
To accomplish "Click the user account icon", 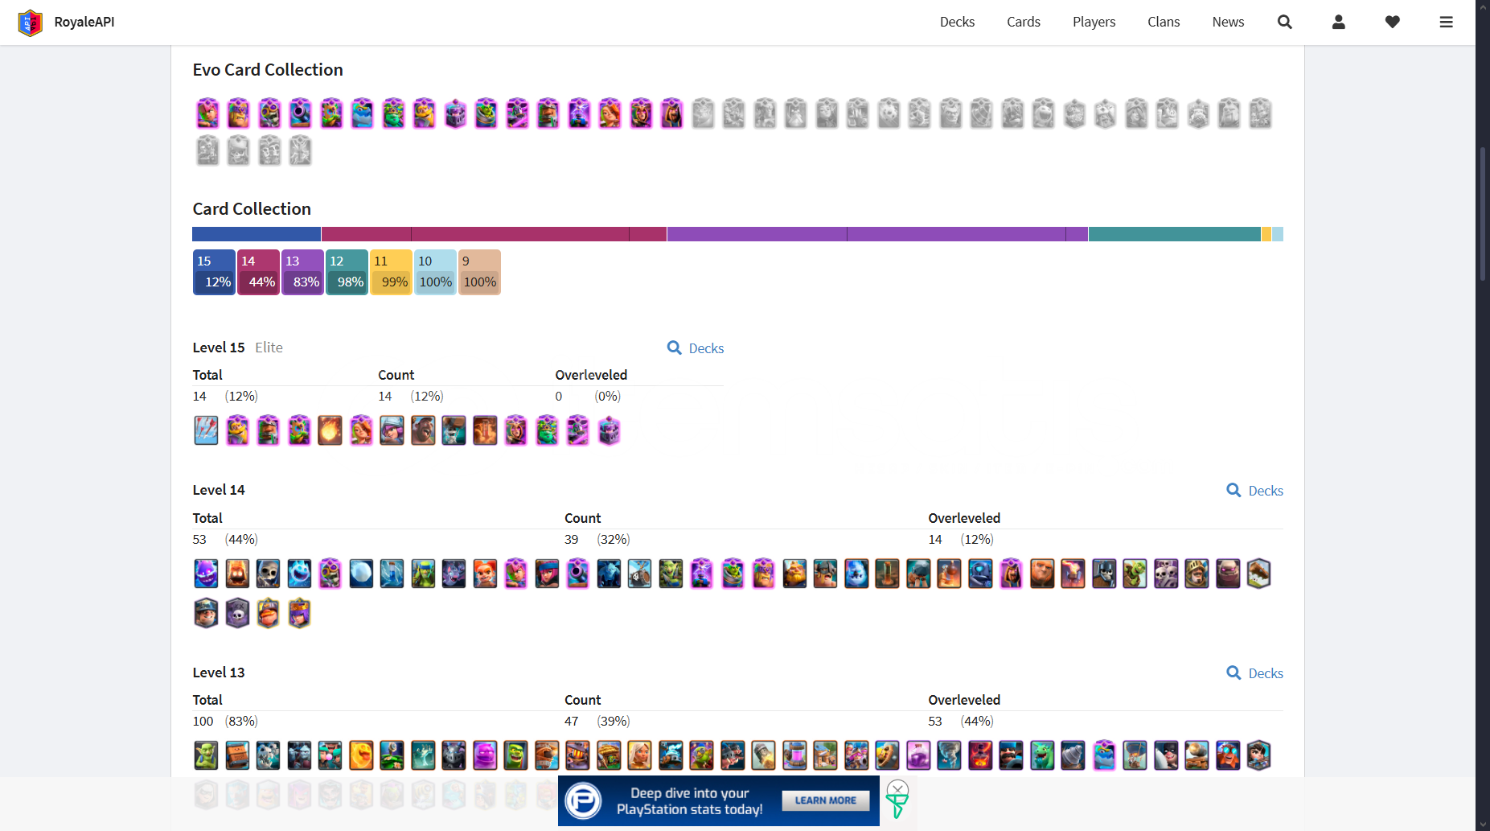I will tap(1339, 22).
